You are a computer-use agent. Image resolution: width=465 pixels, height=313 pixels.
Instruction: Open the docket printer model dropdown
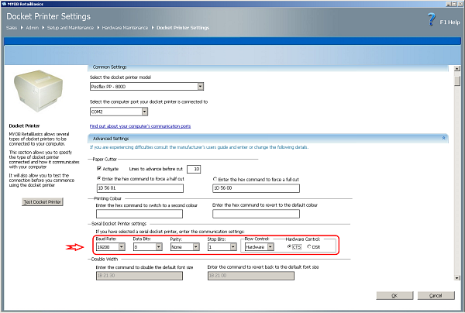coord(200,87)
